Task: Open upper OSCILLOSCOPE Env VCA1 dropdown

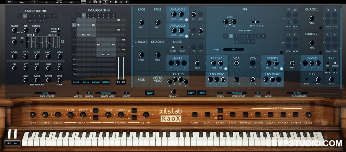Action: coord(297,93)
